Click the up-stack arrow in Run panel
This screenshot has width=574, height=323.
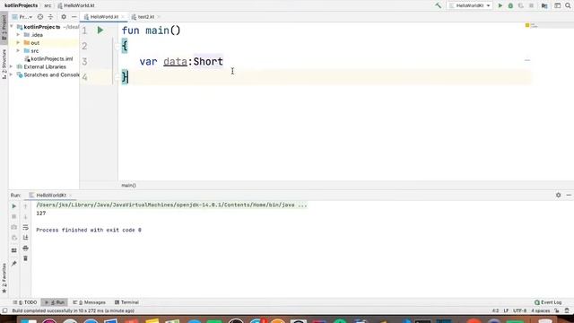[25, 206]
